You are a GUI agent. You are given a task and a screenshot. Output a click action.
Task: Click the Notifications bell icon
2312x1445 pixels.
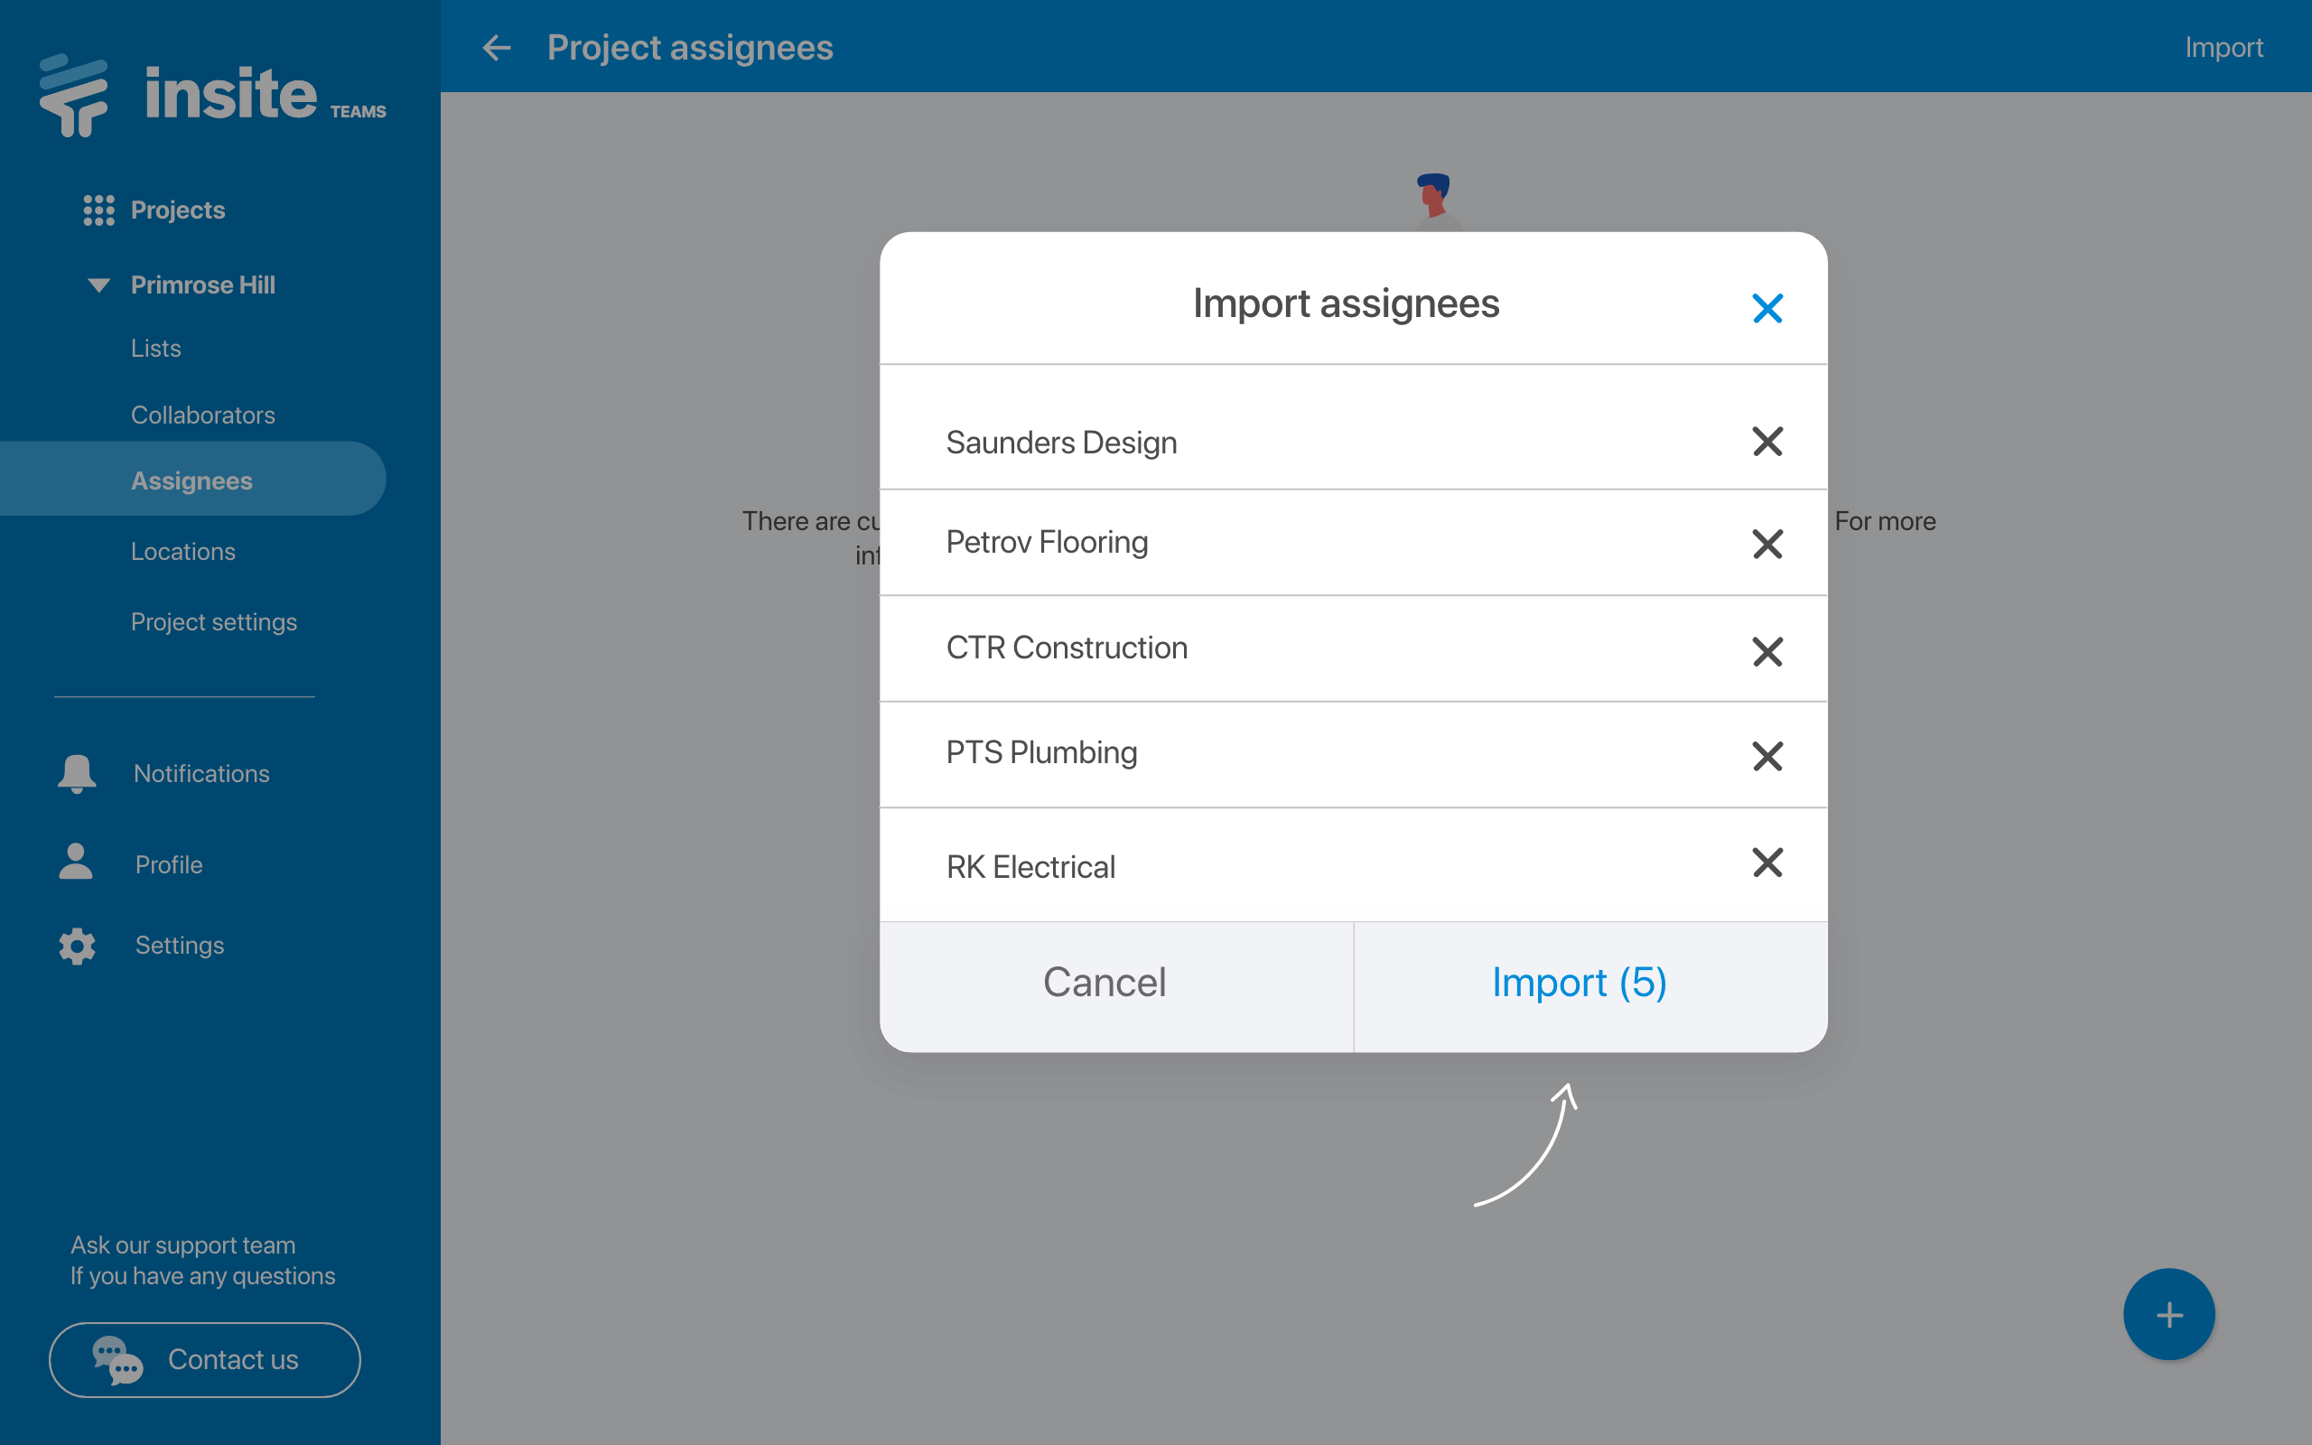click(77, 773)
